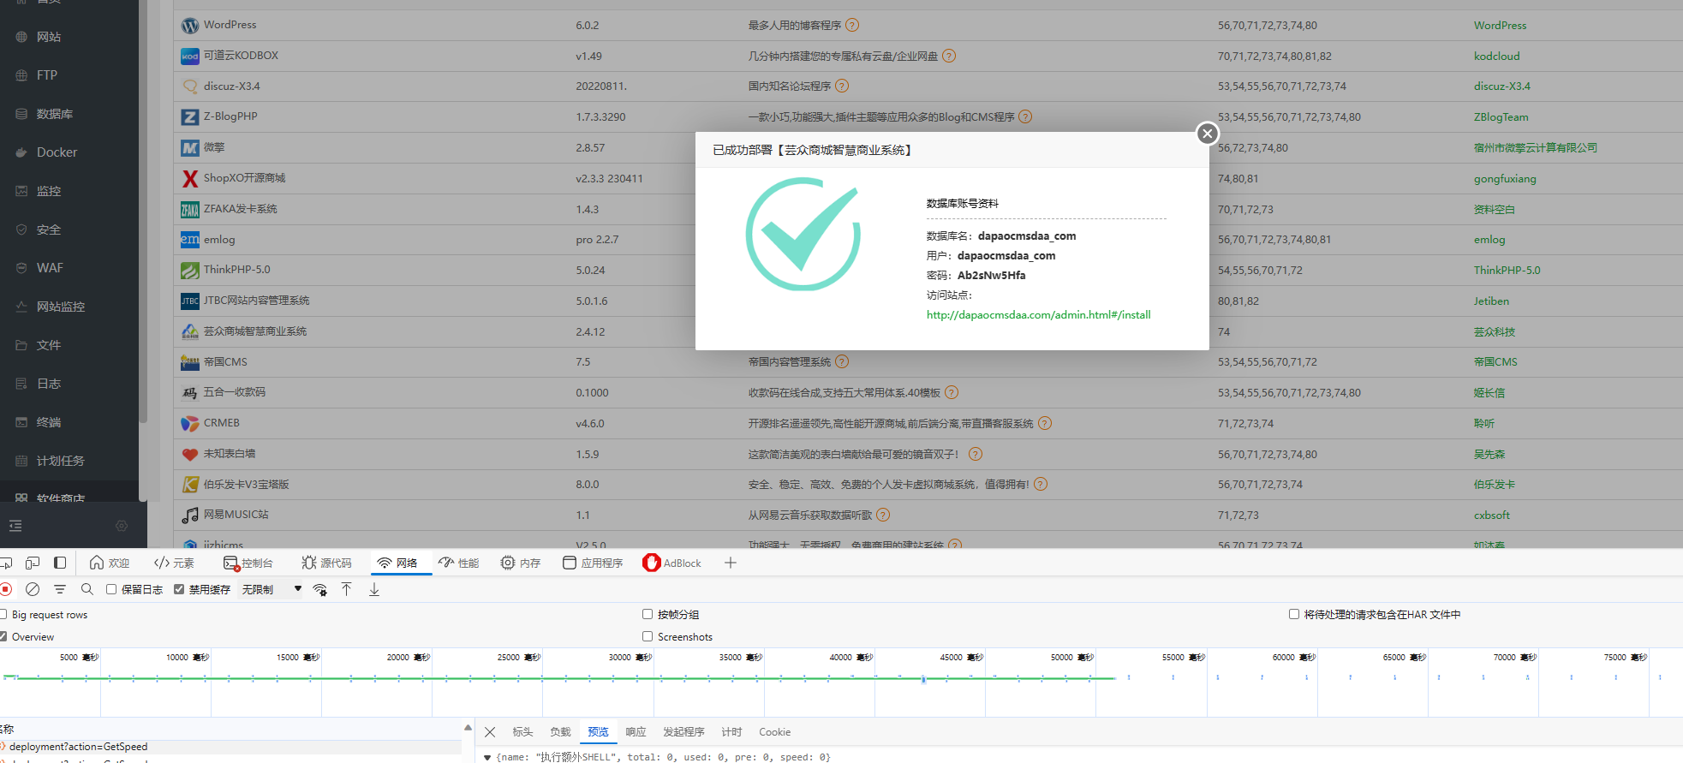Open the 芸众科技 provider link
Screen dimensions: 1683x763
click(1495, 332)
